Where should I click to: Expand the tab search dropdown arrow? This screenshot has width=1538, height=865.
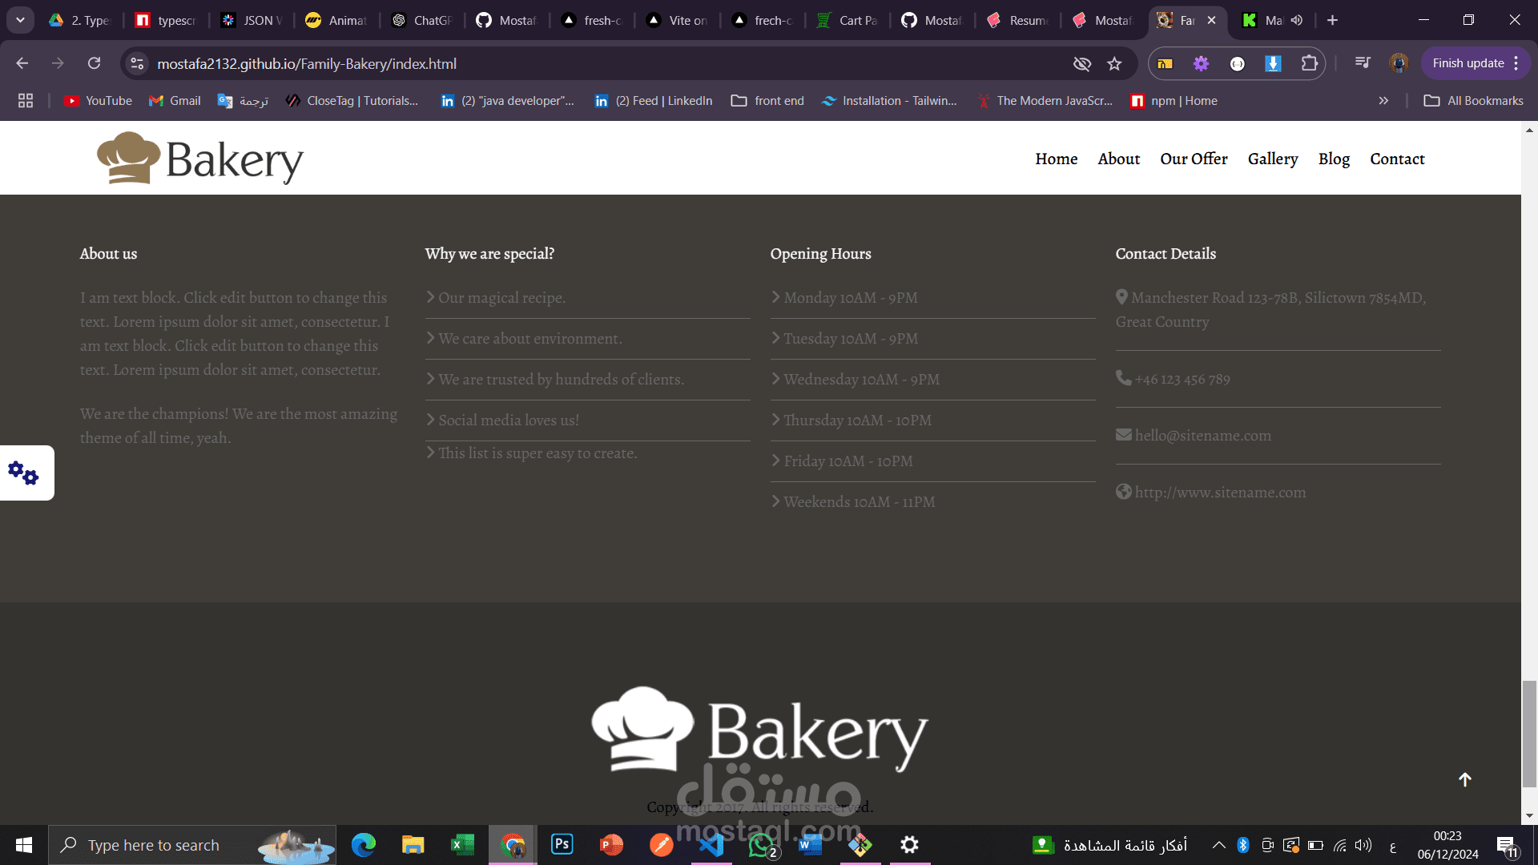[20, 20]
